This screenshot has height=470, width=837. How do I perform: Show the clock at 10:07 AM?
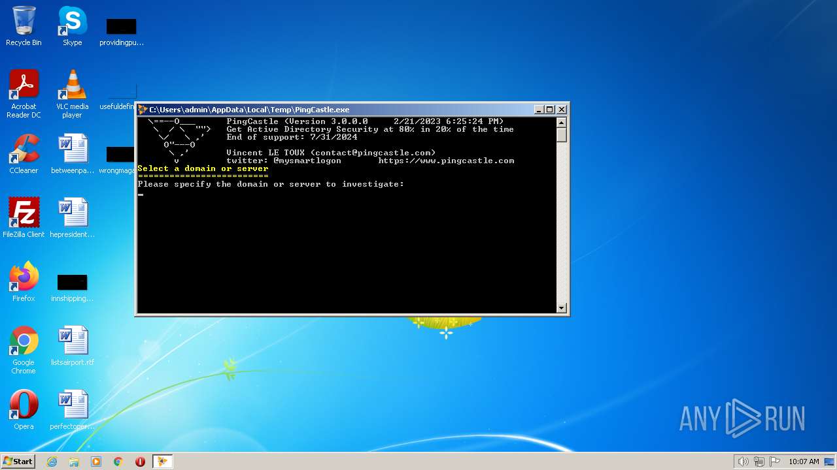804,462
